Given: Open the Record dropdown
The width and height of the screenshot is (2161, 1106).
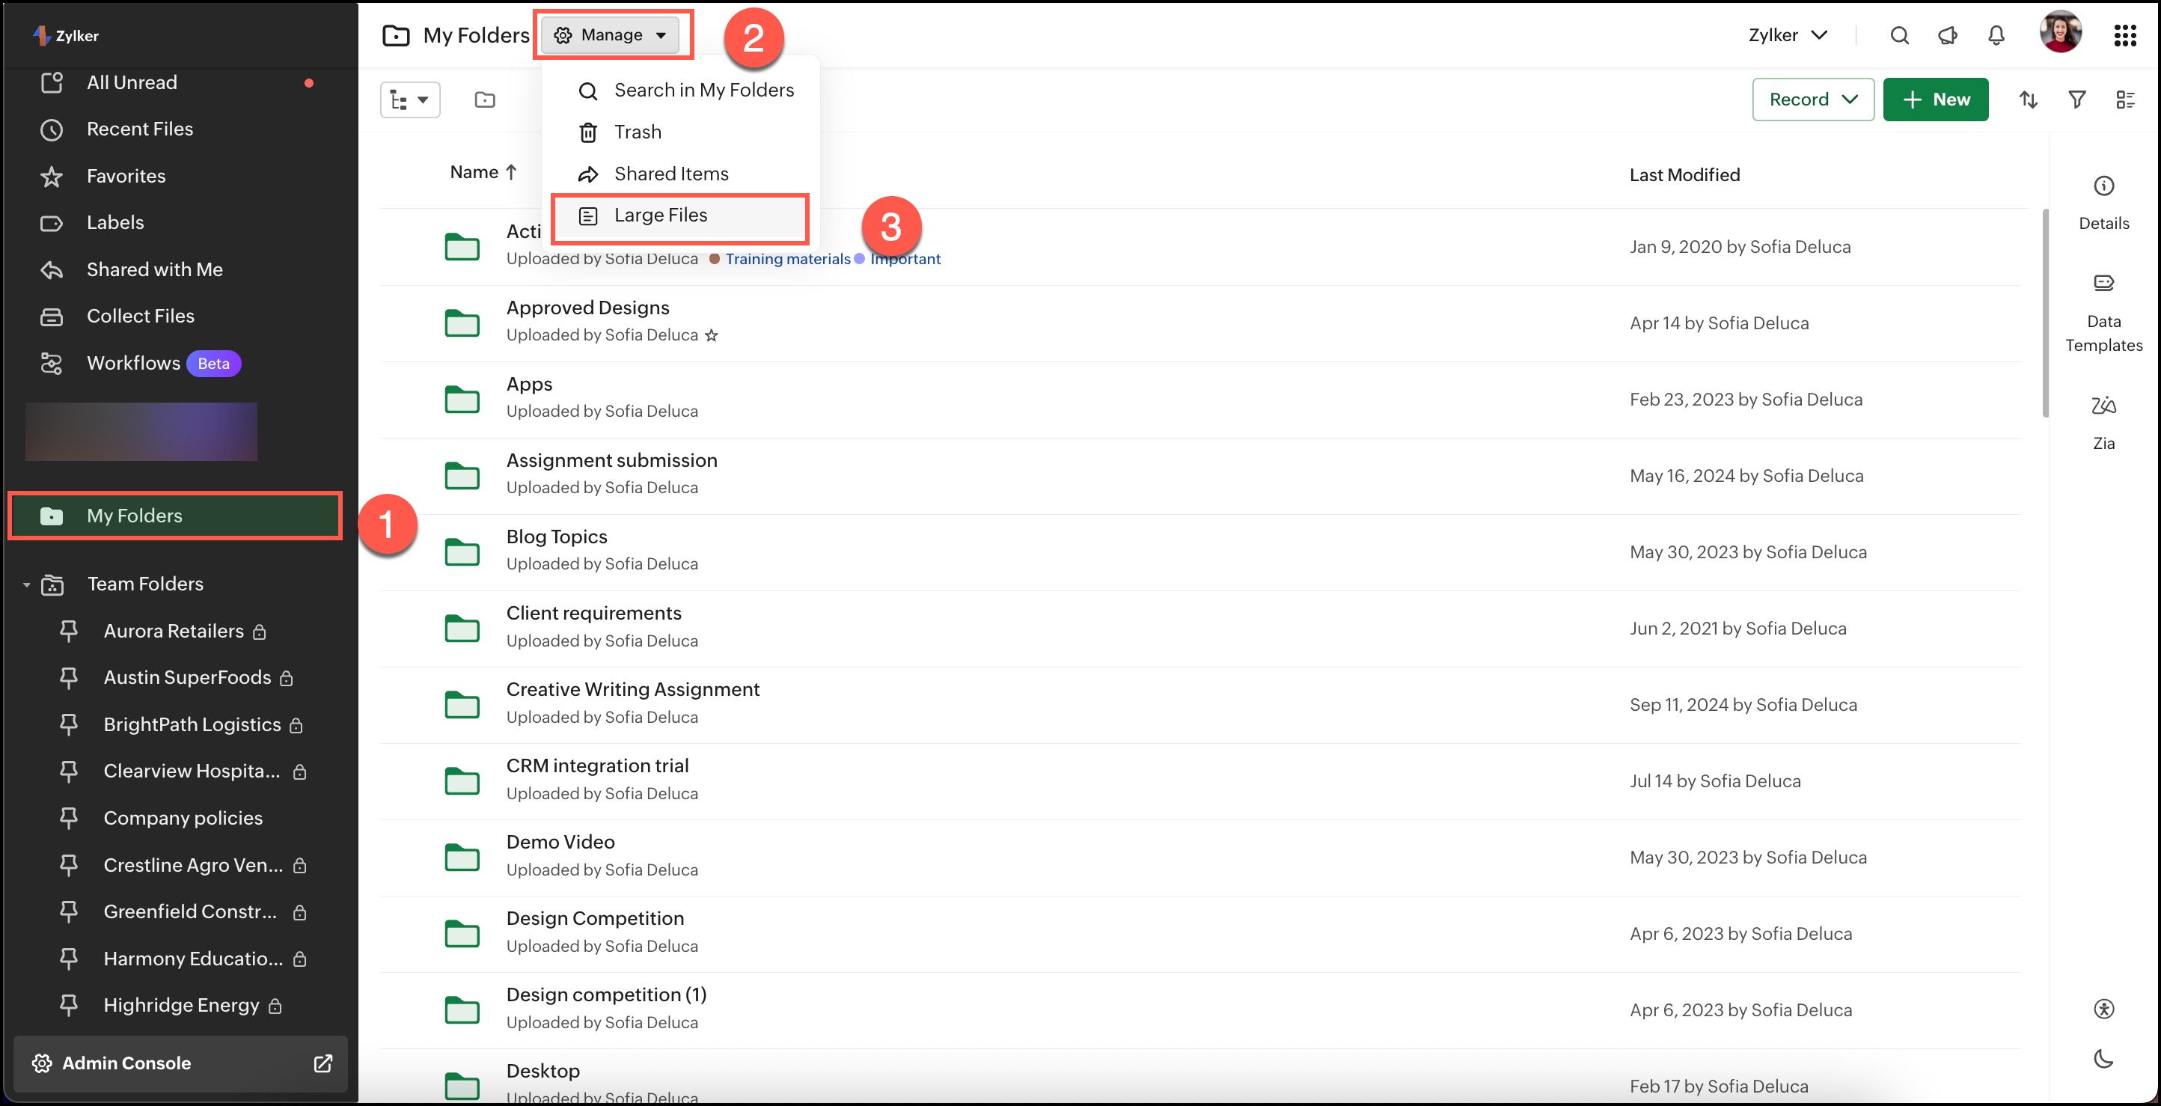Looking at the screenshot, I should point(1812,100).
